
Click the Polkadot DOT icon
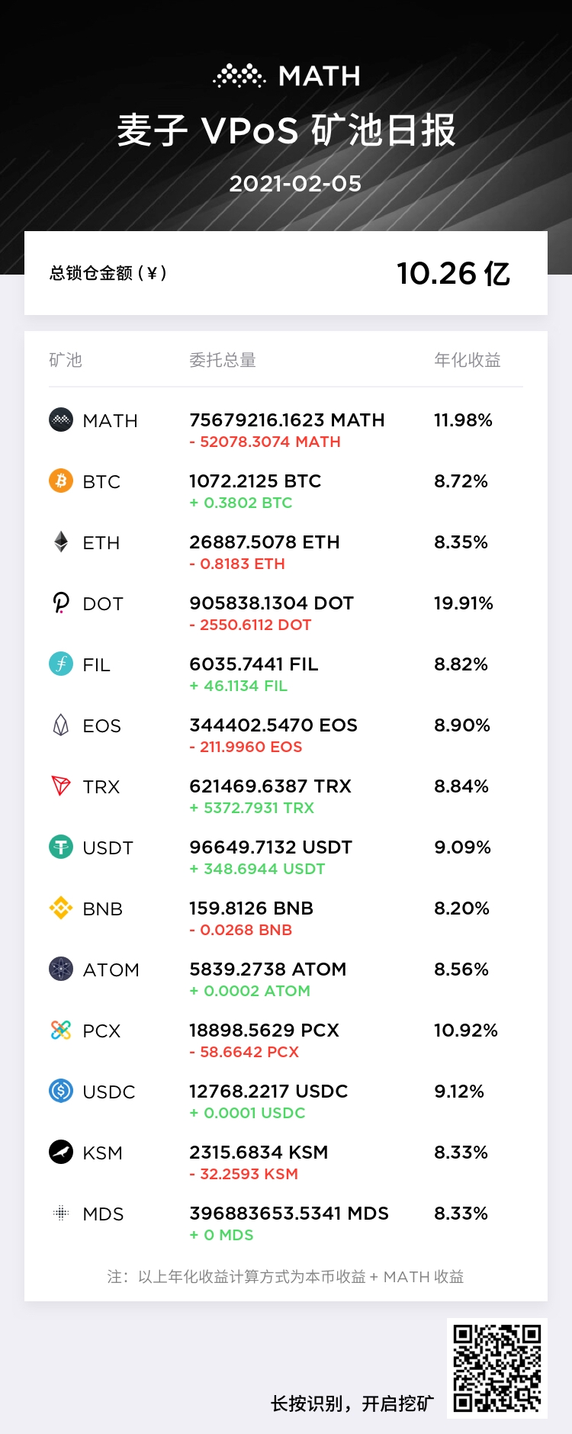point(61,603)
